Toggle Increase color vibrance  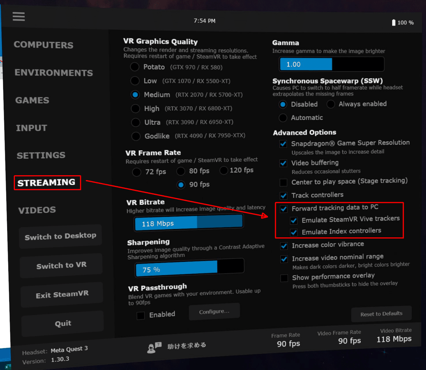284,246
